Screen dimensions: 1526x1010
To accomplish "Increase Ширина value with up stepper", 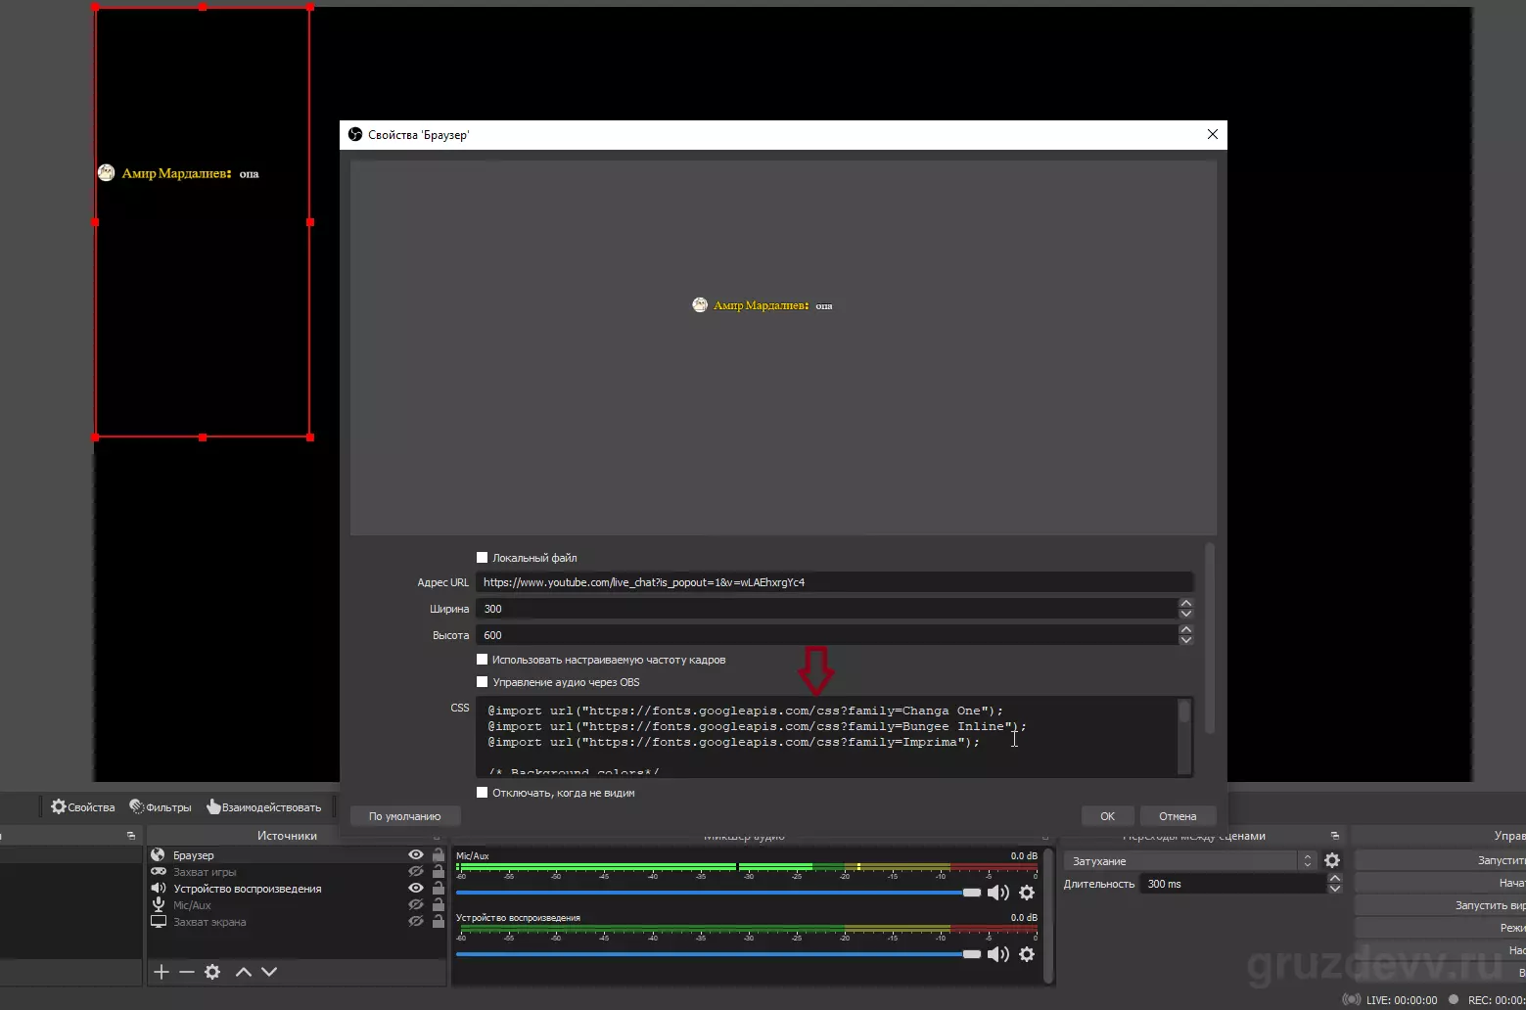I will tap(1186, 604).
